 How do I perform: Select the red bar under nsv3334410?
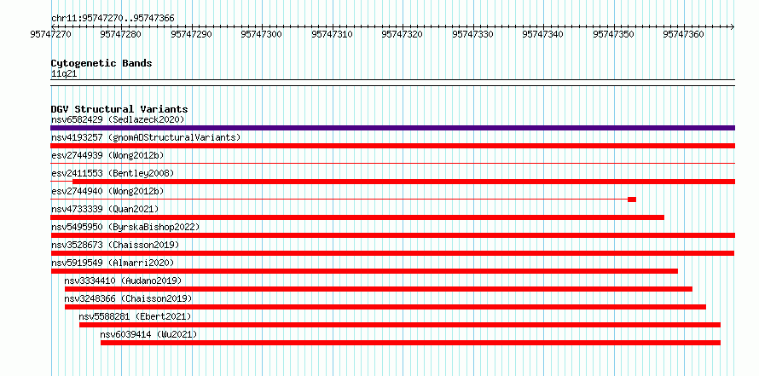(379, 289)
